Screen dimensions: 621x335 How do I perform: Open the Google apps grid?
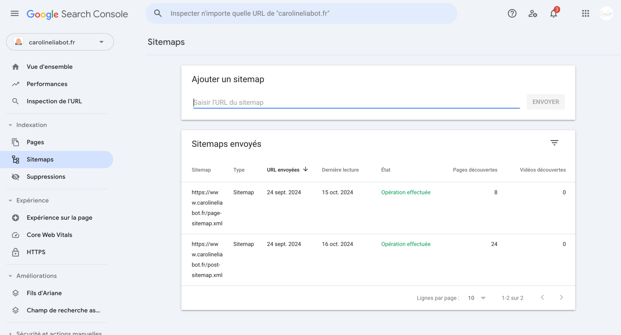(x=585, y=14)
